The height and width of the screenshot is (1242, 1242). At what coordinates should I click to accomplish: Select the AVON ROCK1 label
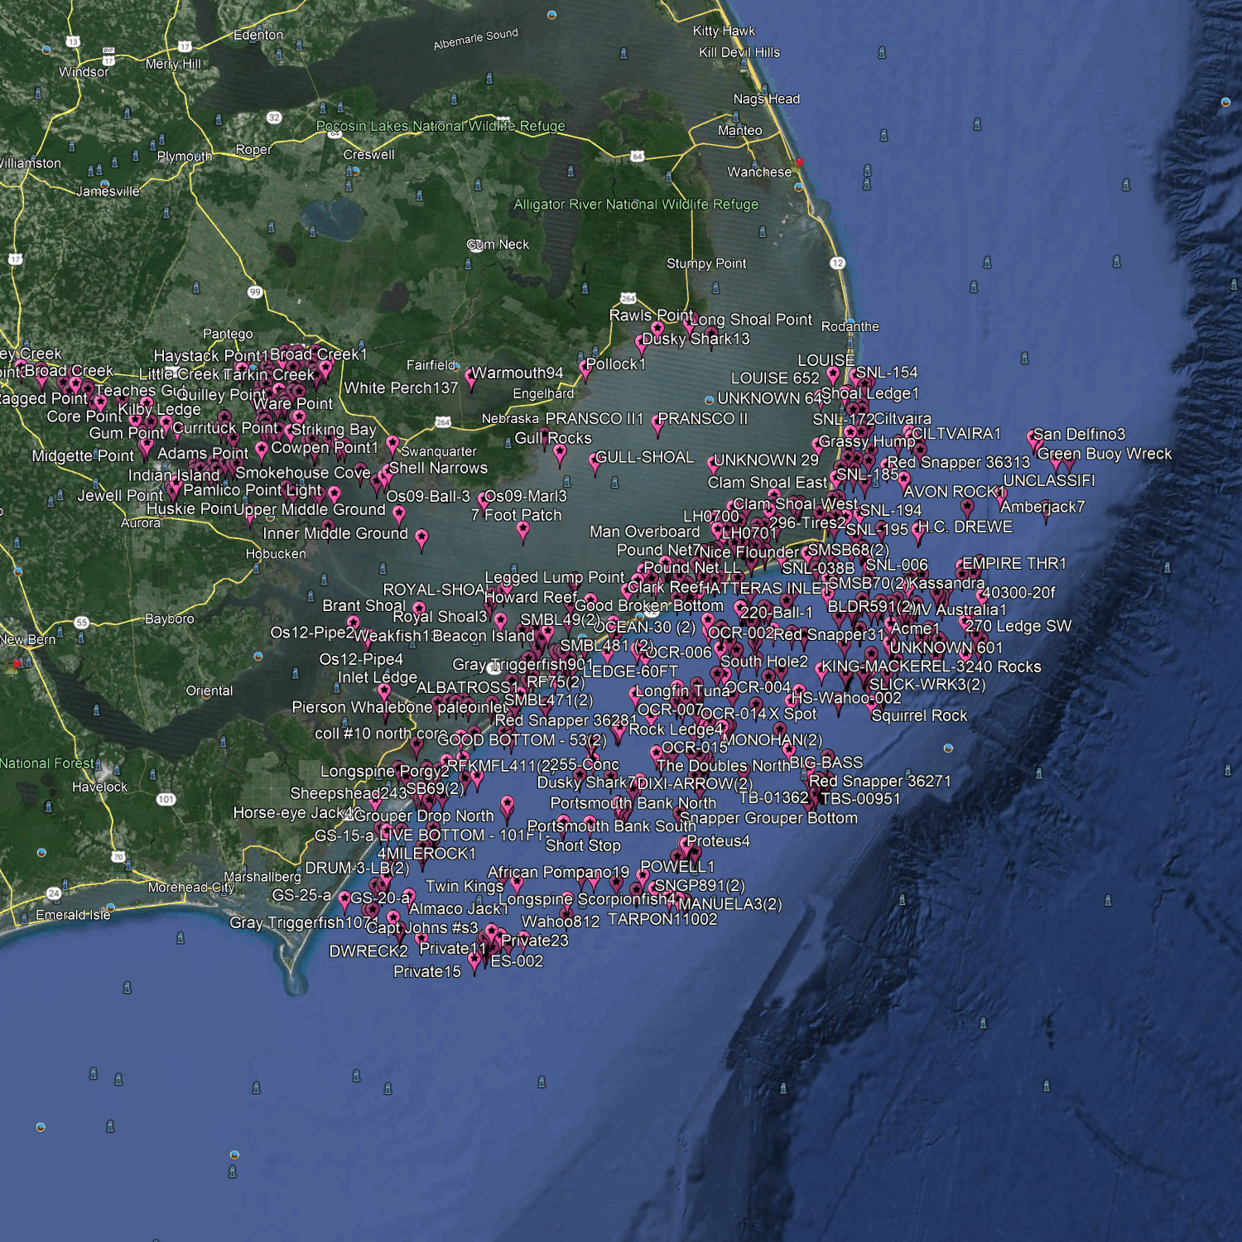955,492
